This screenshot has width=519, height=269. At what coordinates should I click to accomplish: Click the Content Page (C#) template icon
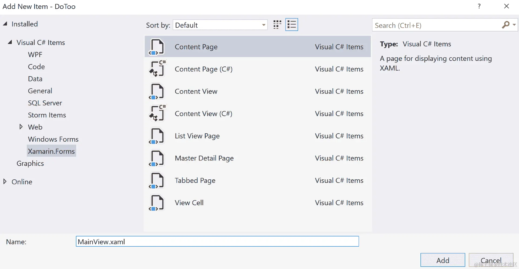157,68
